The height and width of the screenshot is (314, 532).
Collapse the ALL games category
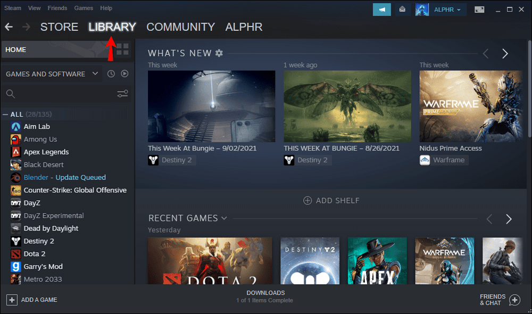pos(5,114)
